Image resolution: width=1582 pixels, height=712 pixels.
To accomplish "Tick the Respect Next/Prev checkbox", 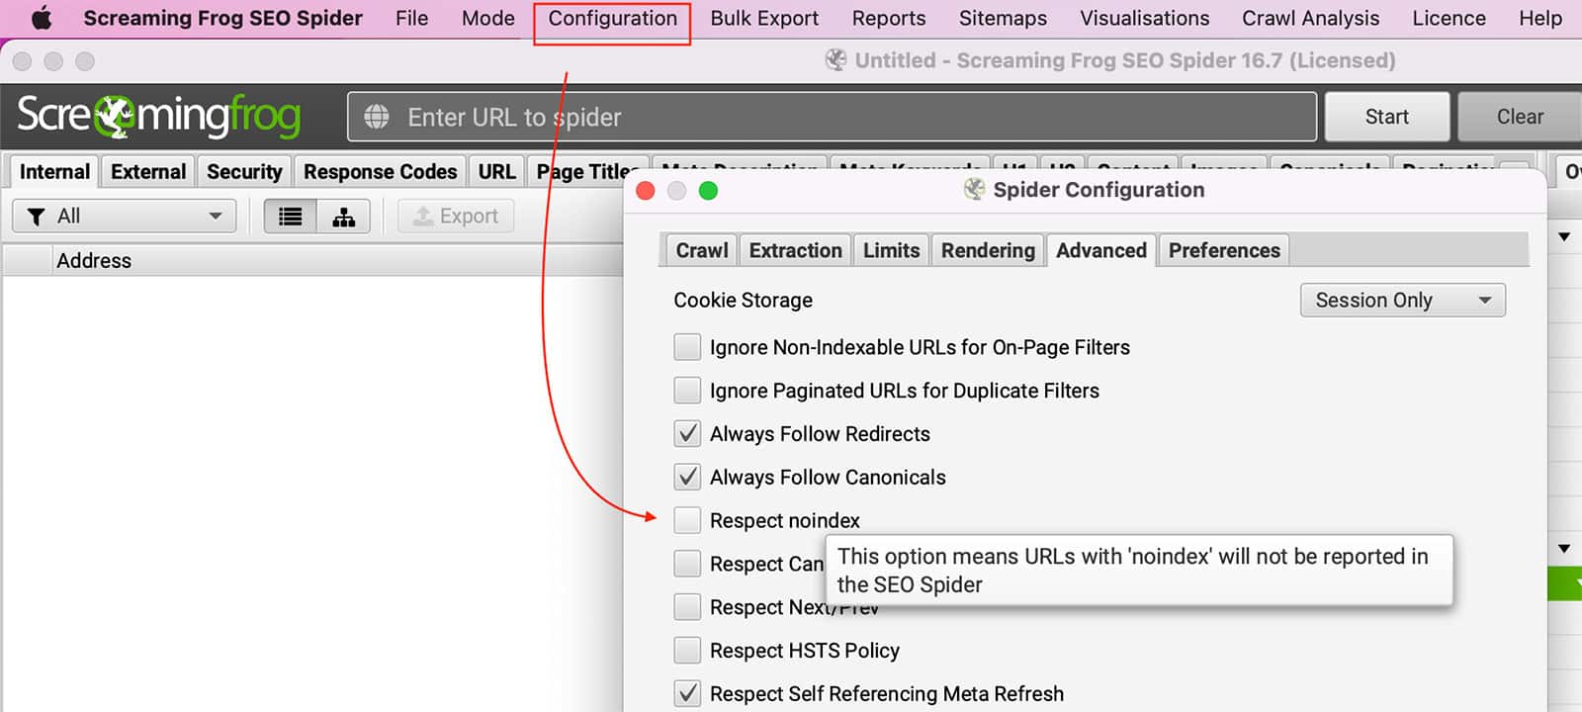I will [687, 607].
